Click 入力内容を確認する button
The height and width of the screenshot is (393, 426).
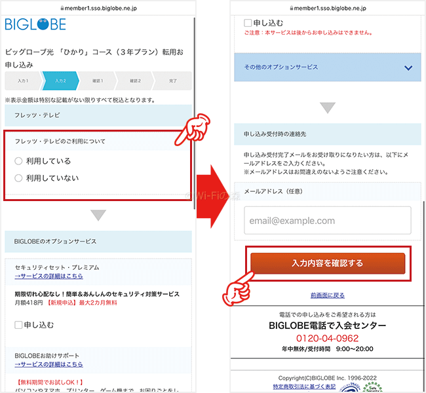328,263
